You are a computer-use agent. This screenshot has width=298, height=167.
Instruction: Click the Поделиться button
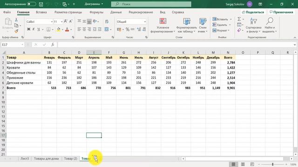[x=253, y=12]
